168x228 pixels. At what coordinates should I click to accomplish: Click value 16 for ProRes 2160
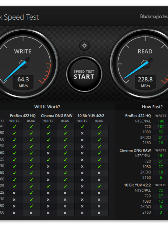pos(161,143)
